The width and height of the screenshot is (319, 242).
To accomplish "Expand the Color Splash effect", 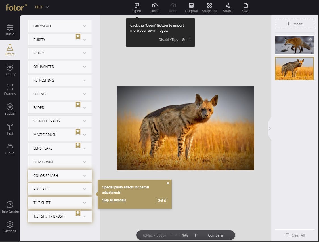I will point(60,175).
